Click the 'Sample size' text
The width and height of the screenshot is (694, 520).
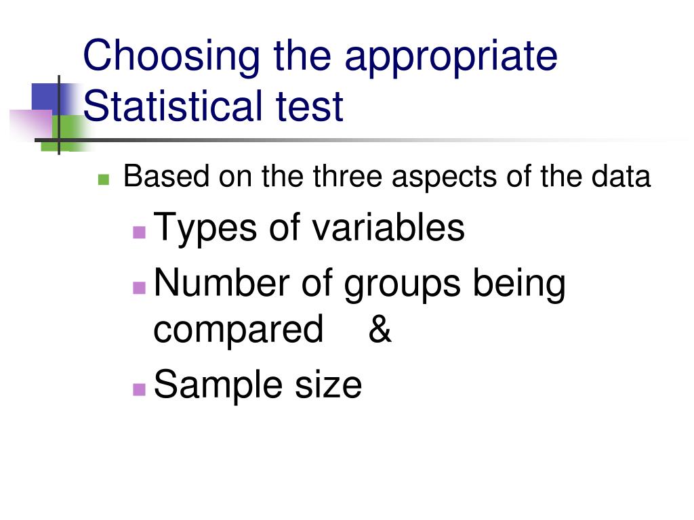pos(258,385)
